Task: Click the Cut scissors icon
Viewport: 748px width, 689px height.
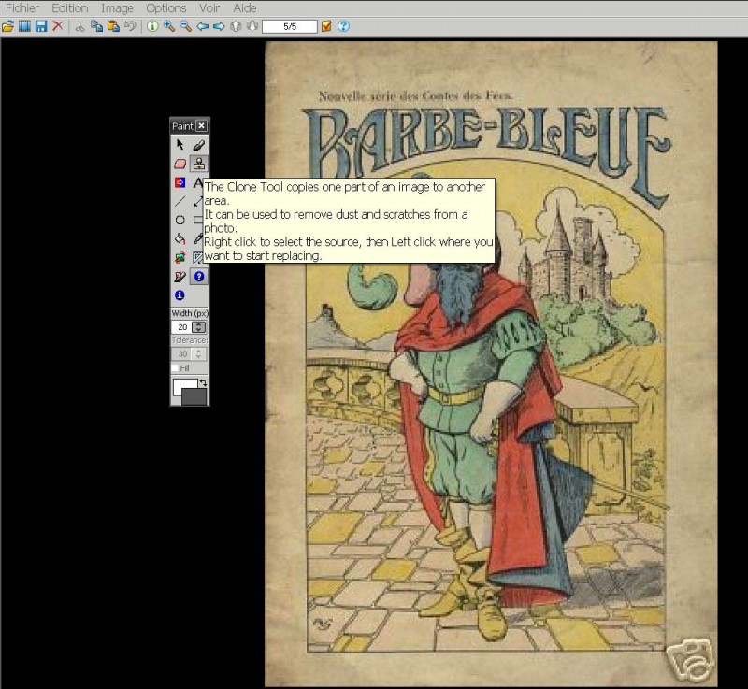Action: tap(79, 26)
